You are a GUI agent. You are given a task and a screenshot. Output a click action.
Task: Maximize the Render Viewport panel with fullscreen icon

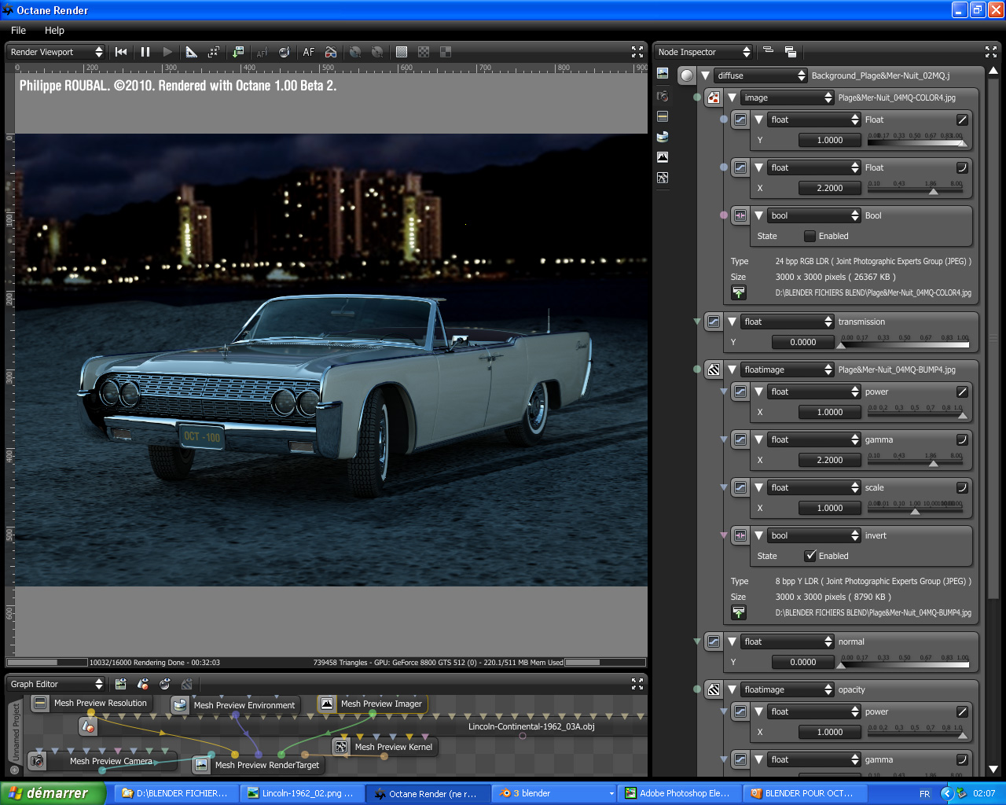click(x=637, y=52)
